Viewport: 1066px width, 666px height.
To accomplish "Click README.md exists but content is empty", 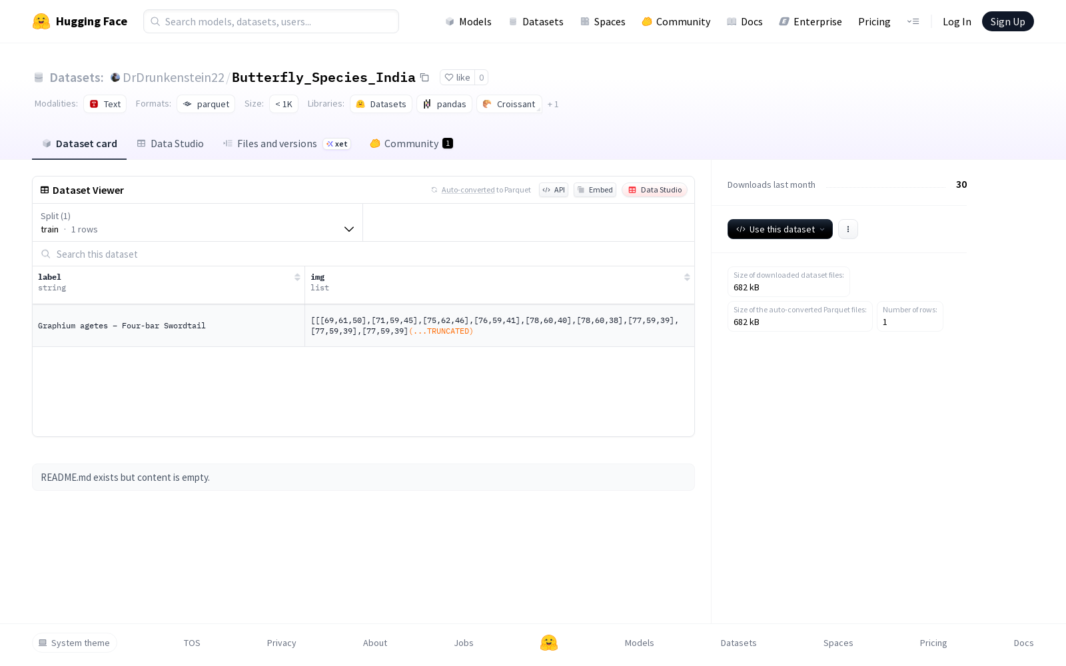I will [x=125, y=478].
